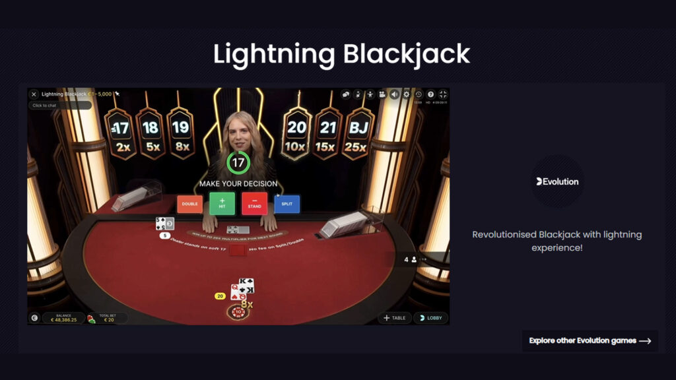
Task: Return to the Lobby
Action: point(430,318)
